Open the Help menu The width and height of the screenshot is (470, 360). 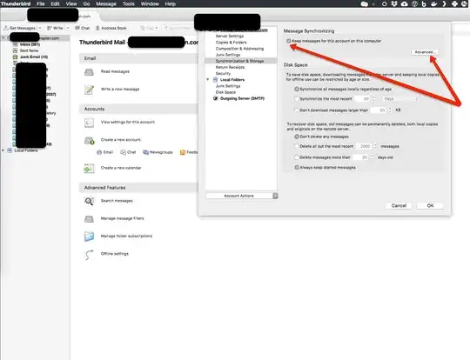coord(171,3)
